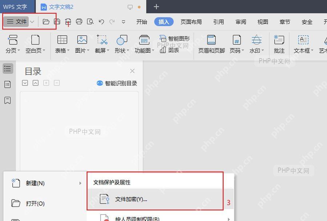
Task: Click the 页码 page number icon
Action: click(237, 40)
